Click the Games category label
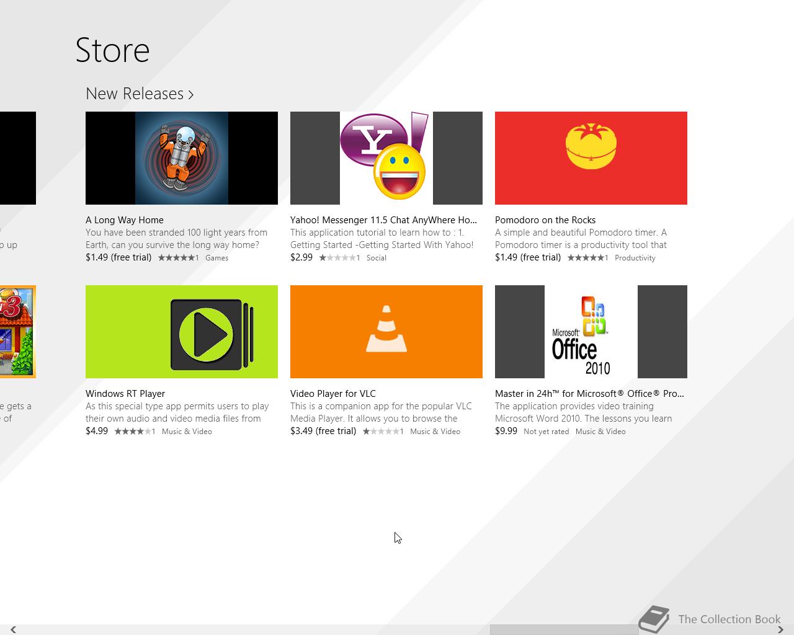This screenshot has width=794, height=635. click(x=216, y=258)
